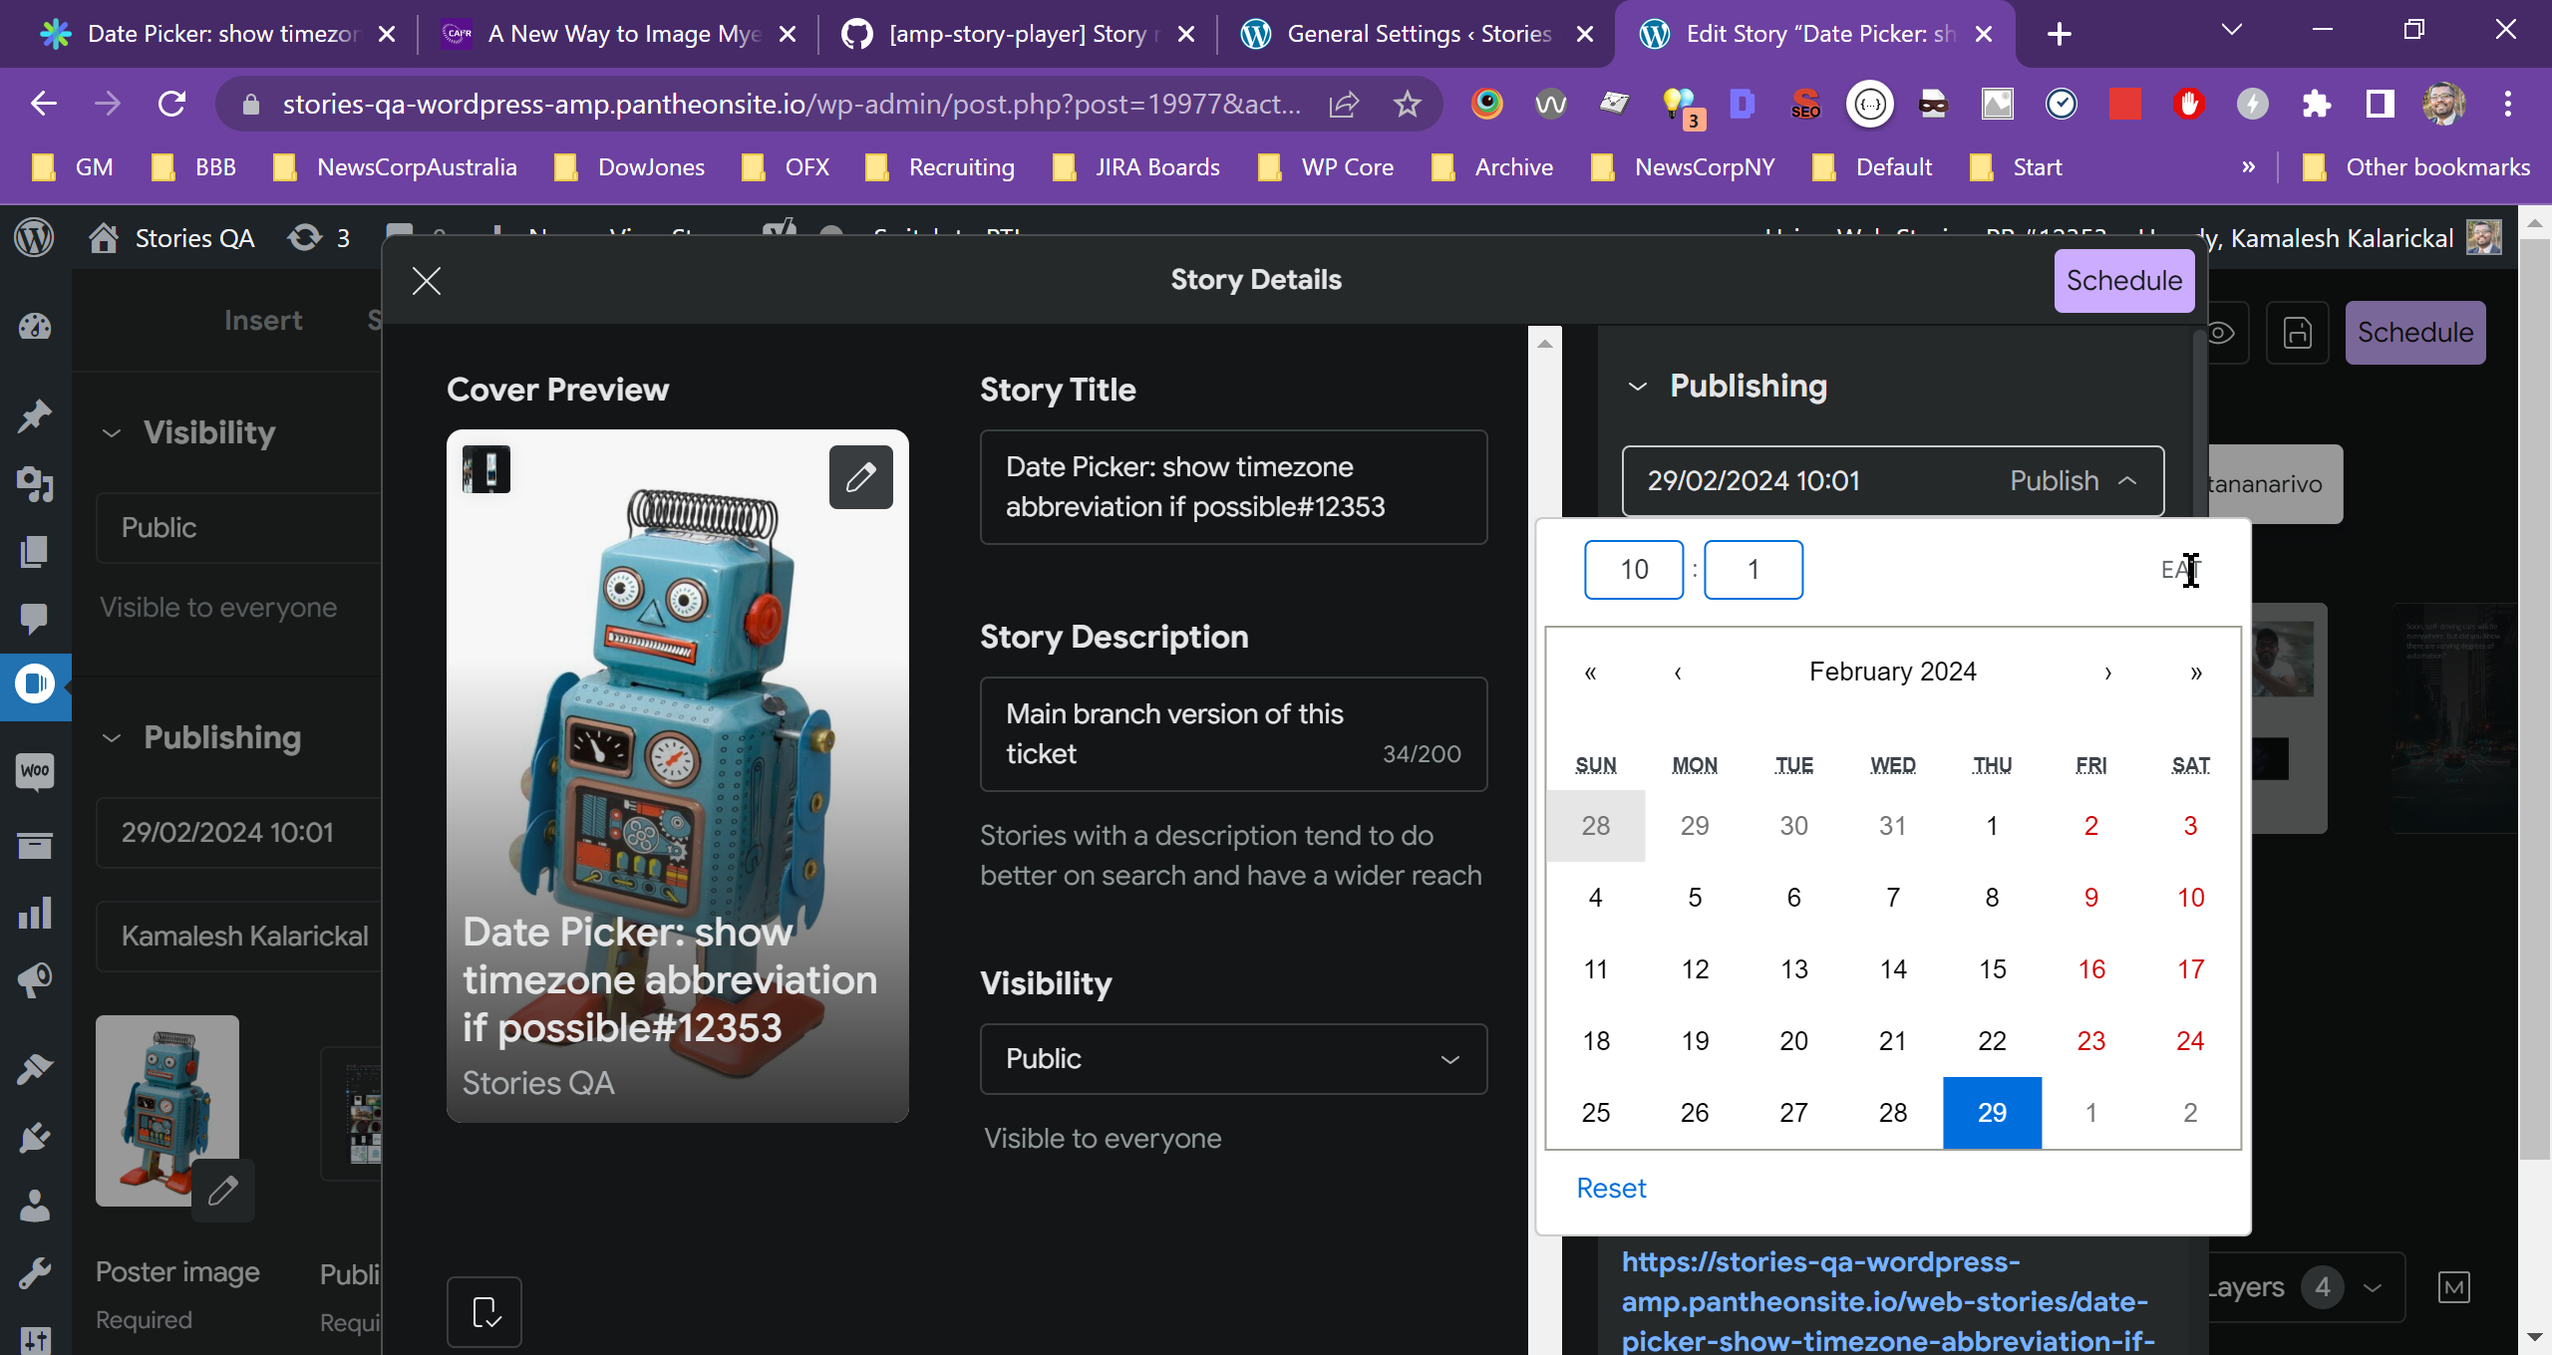This screenshot has width=2552, height=1355.
Task: Click the save draft icon in editor toolbar
Action: 2298,333
